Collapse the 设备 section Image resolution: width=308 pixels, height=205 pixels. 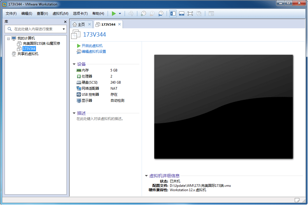point(74,64)
